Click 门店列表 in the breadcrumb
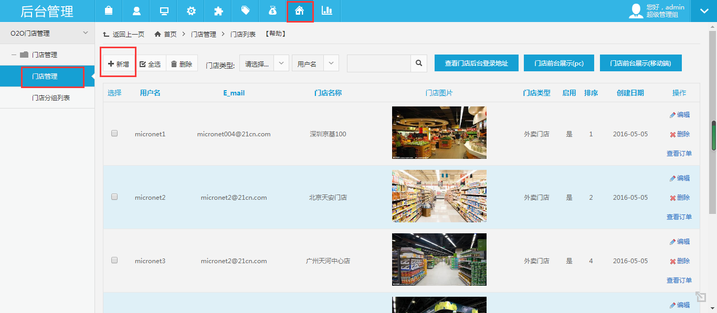The image size is (717, 313). 243,34
